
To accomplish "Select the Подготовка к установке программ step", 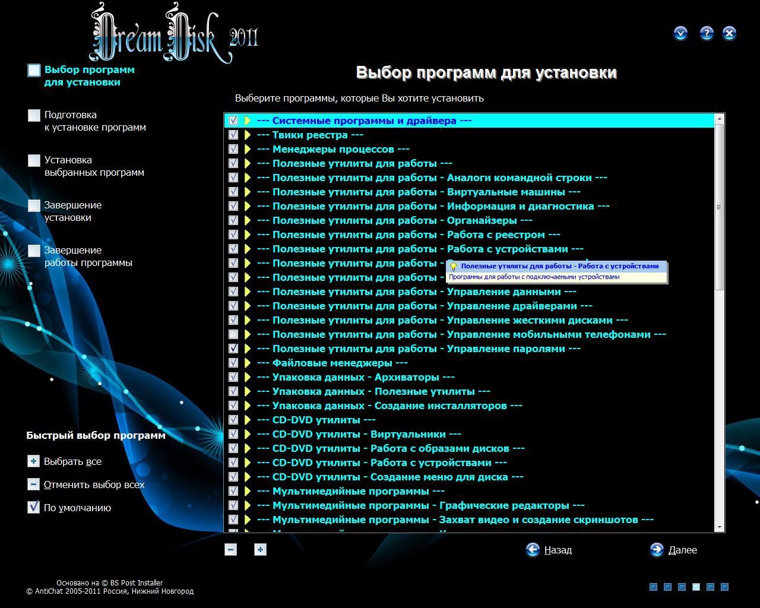I will click(x=94, y=121).
